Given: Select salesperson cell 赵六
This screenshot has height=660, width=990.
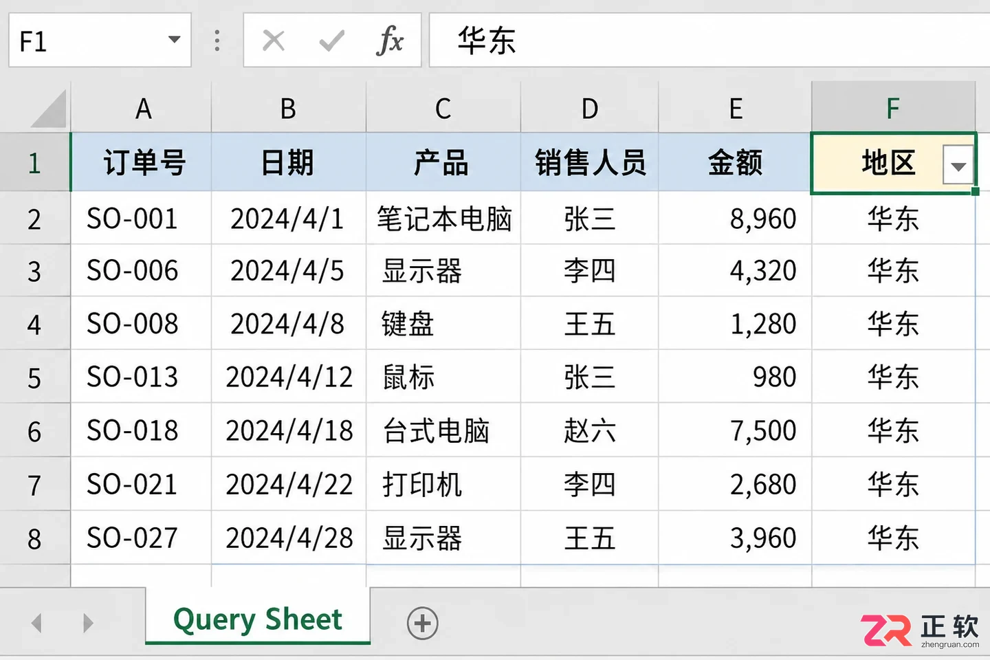Looking at the screenshot, I should tap(590, 431).
